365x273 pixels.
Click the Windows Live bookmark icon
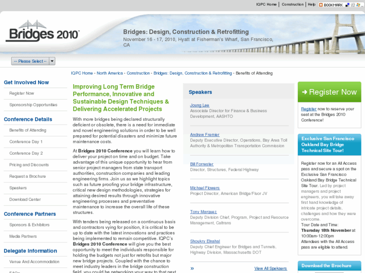coord(358,5)
